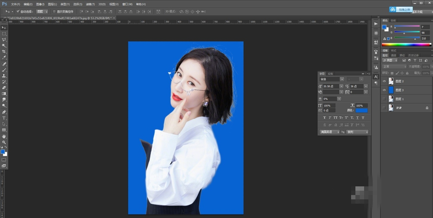Image resolution: width=433 pixels, height=218 pixels.
Task: Select the Zoom tool magnifier
Action: tap(4, 142)
